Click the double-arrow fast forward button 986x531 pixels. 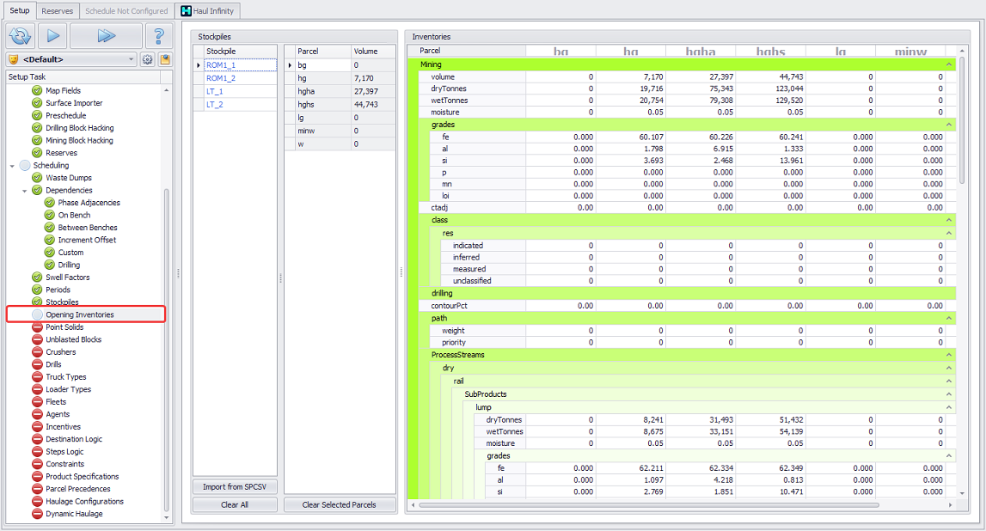click(106, 36)
